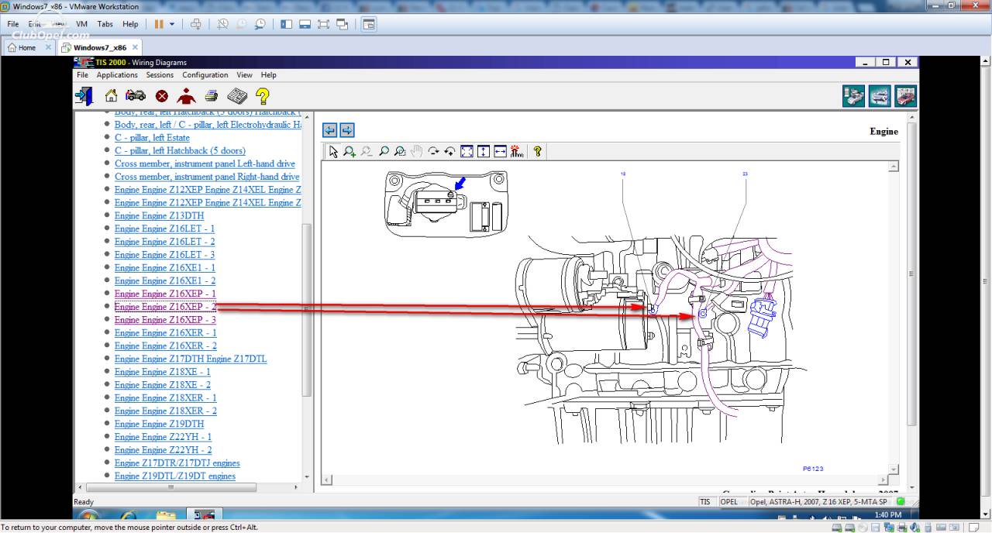Screen dimensions: 992x533
Task: Open the Applications menu
Action: click(x=117, y=75)
